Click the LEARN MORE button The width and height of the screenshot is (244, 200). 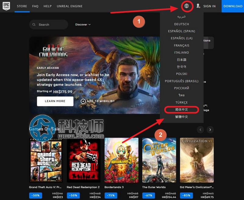pyautogui.click(x=55, y=101)
